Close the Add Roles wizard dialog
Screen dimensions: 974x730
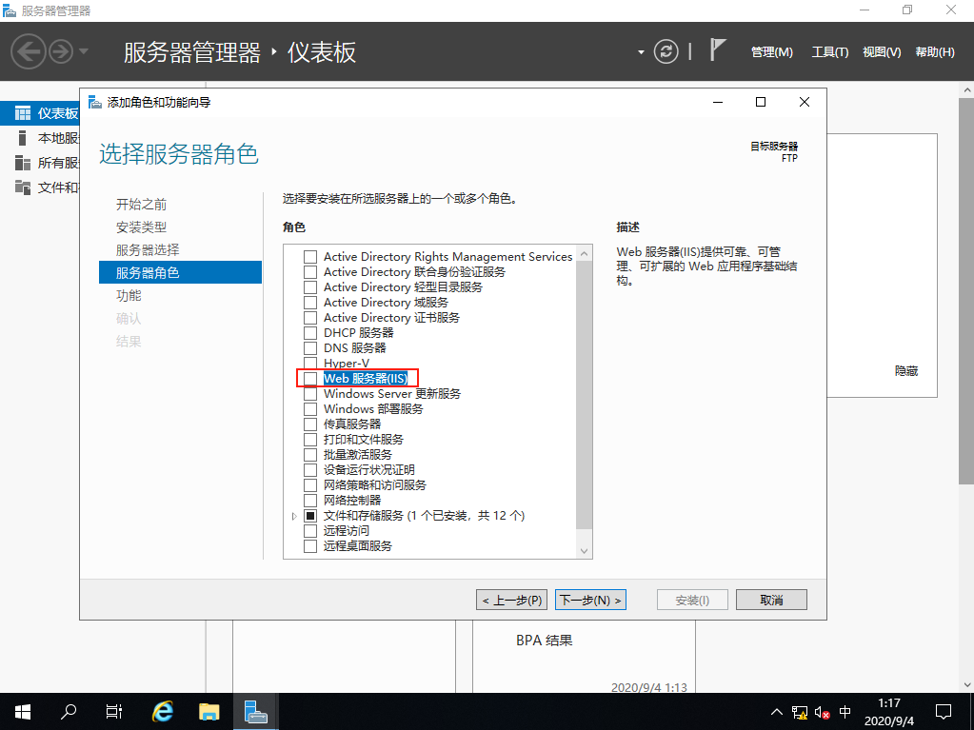(805, 102)
